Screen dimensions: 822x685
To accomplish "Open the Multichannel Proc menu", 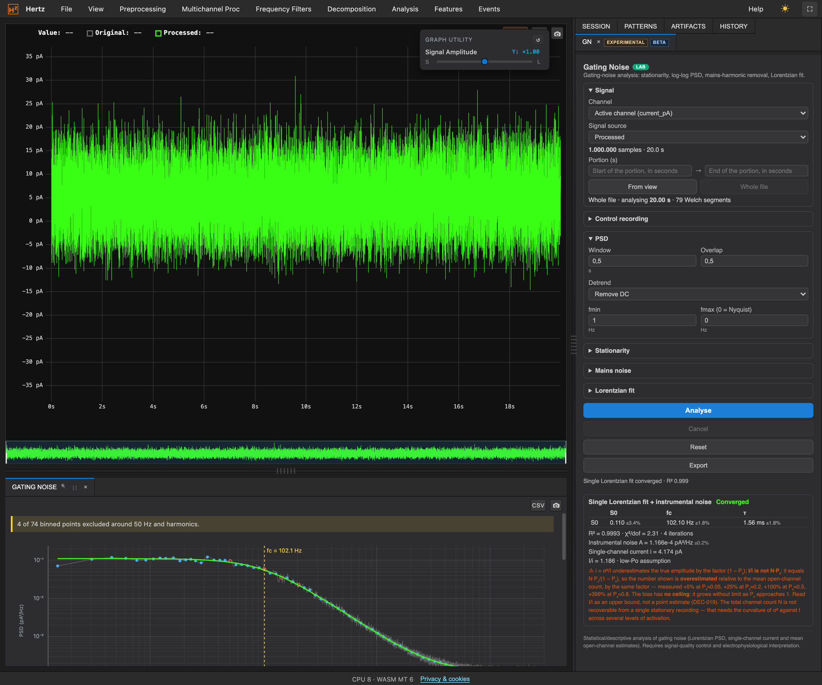I will pos(211,9).
